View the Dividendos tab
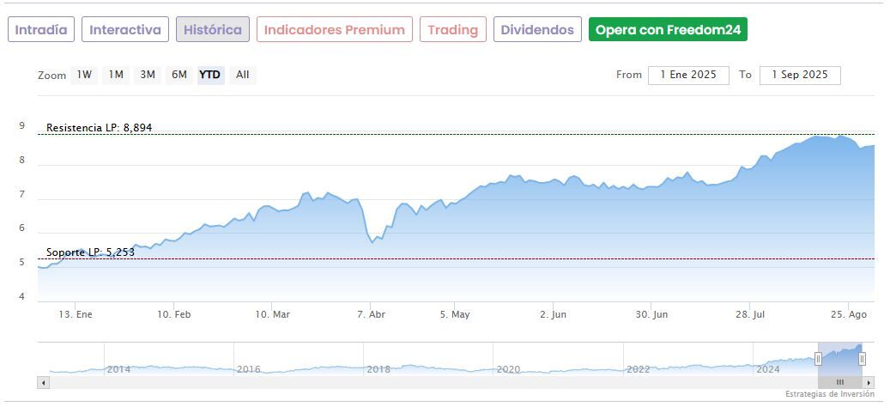 537,29
